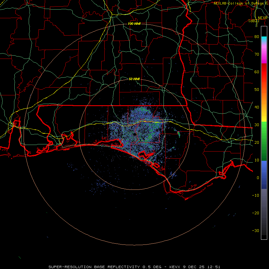Viewport: 269px width, 269px height.
Task: Click the NEXR label above dBZ
Action: point(263,18)
